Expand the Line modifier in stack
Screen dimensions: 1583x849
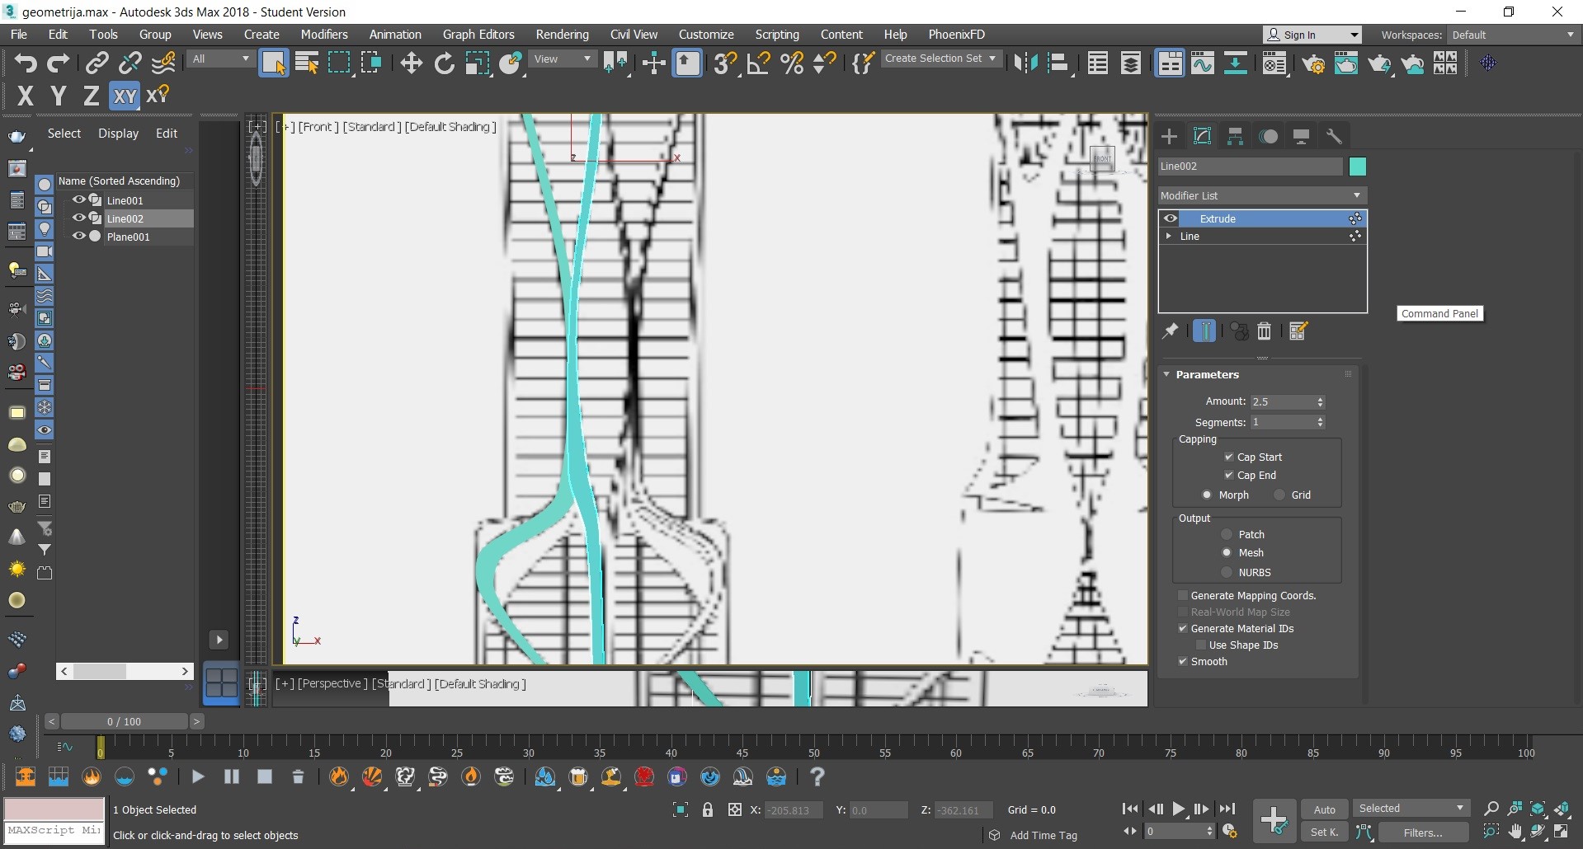click(1168, 236)
